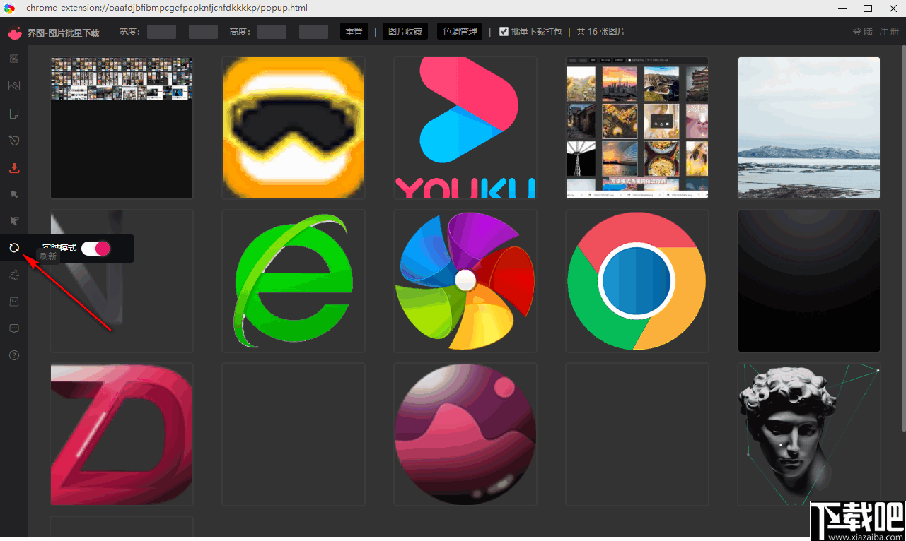Click the red download icon in the sidebar
The height and width of the screenshot is (541, 906).
pyautogui.click(x=14, y=168)
